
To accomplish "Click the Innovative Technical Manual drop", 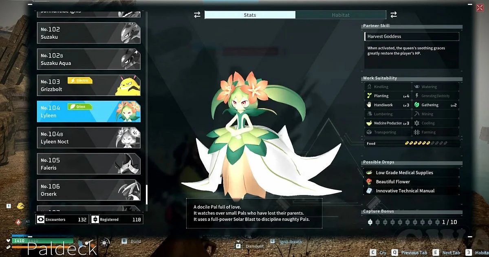I will (412, 191).
